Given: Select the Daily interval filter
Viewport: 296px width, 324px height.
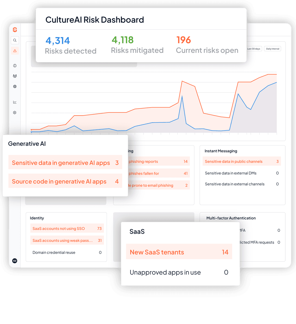Looking at the screenshot, I should 273,49.
